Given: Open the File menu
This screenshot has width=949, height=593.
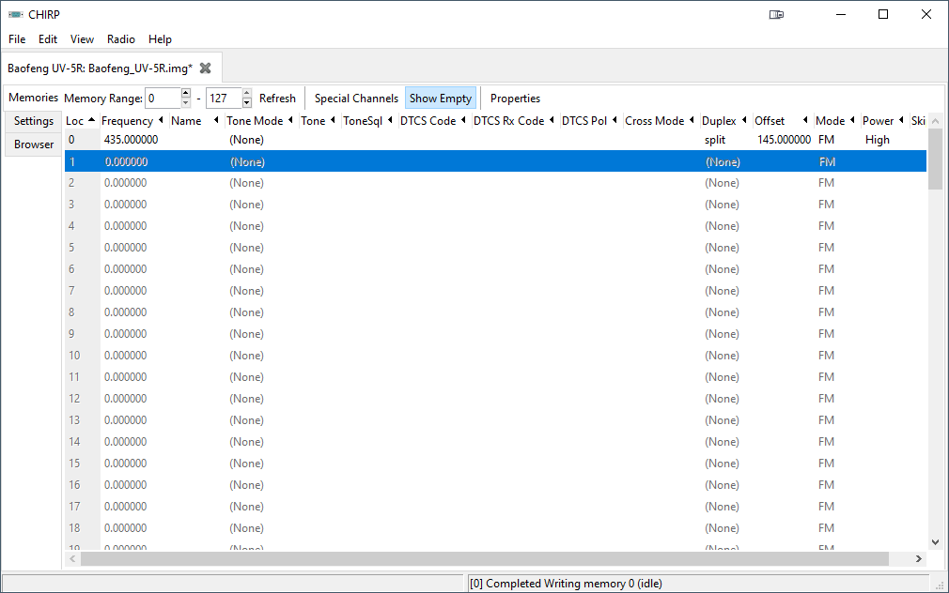Looking at the screenshot, I should coord(17,39).
